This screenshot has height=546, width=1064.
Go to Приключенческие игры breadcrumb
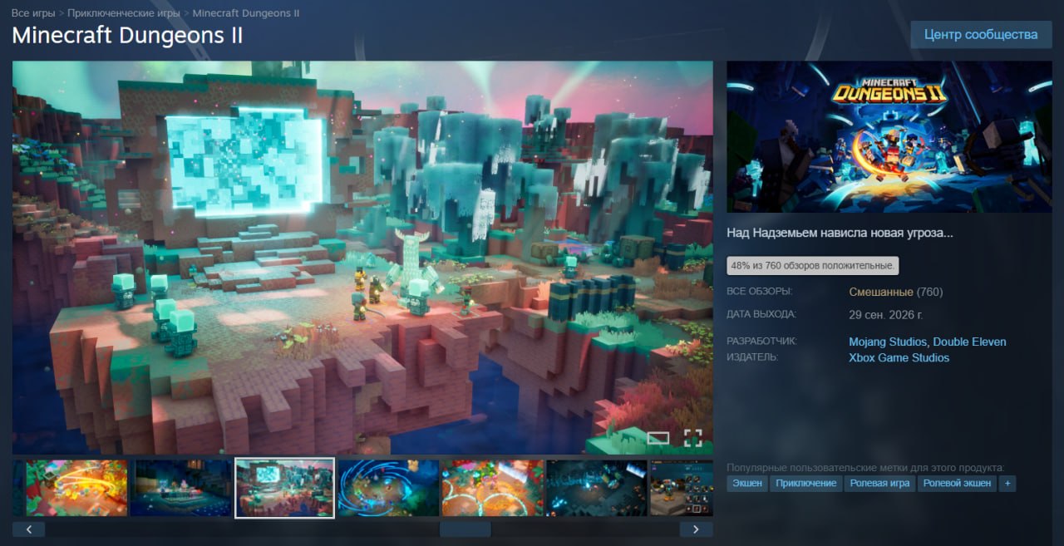pos(125,13)
